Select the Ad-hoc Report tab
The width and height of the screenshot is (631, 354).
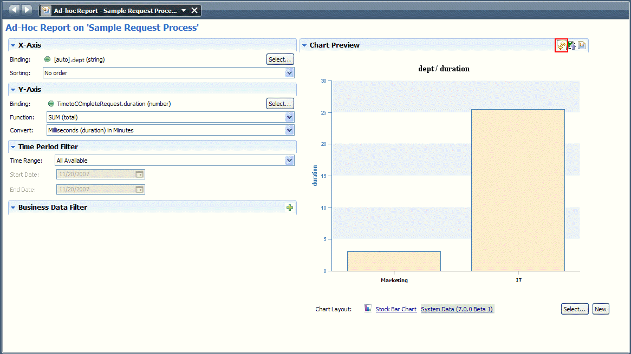(x=114, y=11)
